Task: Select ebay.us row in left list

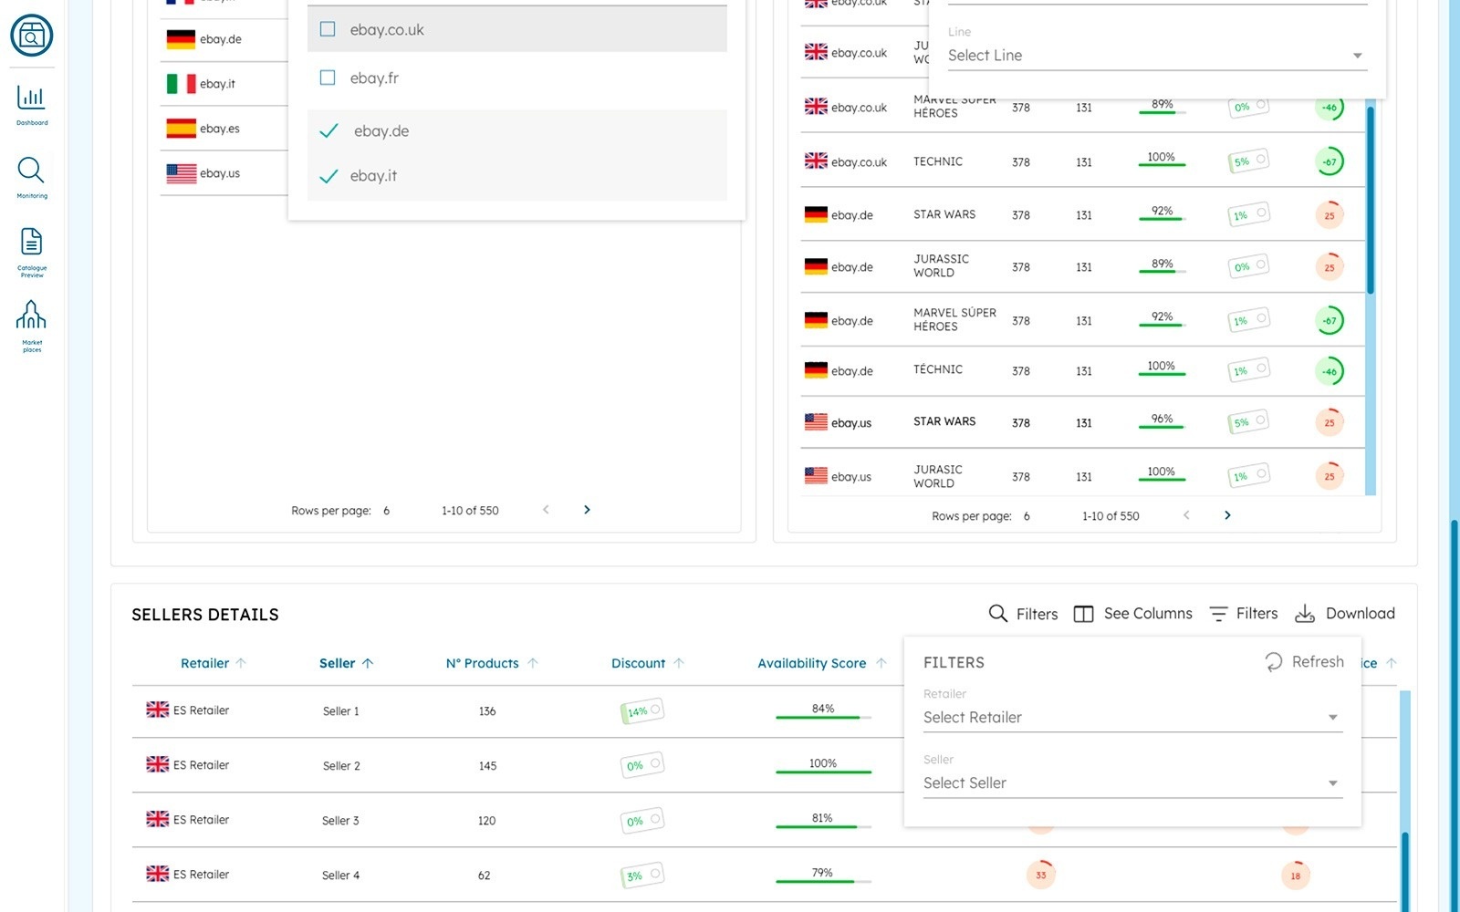Action: tap(224, 173)
